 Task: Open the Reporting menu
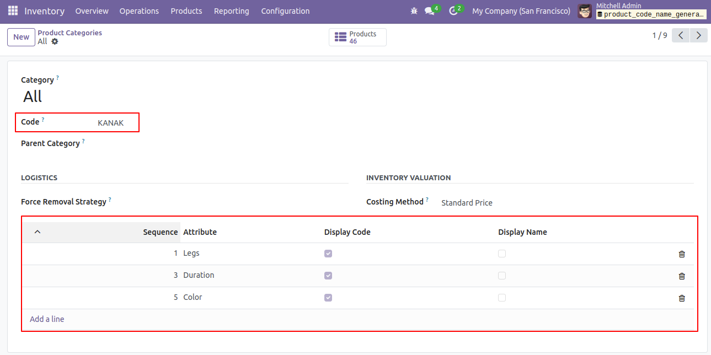click(x=232, y=11)
